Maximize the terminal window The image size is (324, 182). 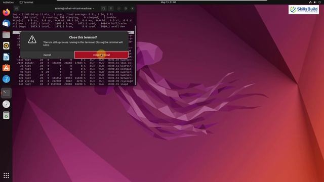126,9
